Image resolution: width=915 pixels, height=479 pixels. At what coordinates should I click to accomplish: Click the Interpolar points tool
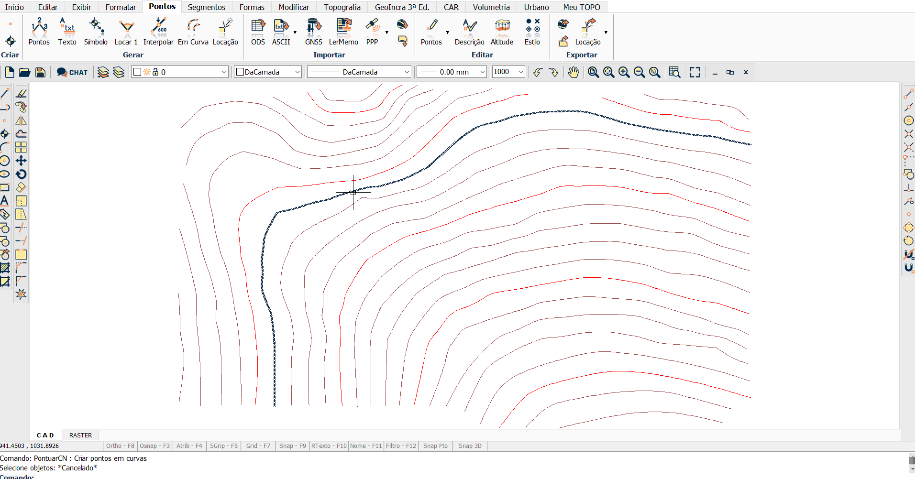click(x=158, y=32)
